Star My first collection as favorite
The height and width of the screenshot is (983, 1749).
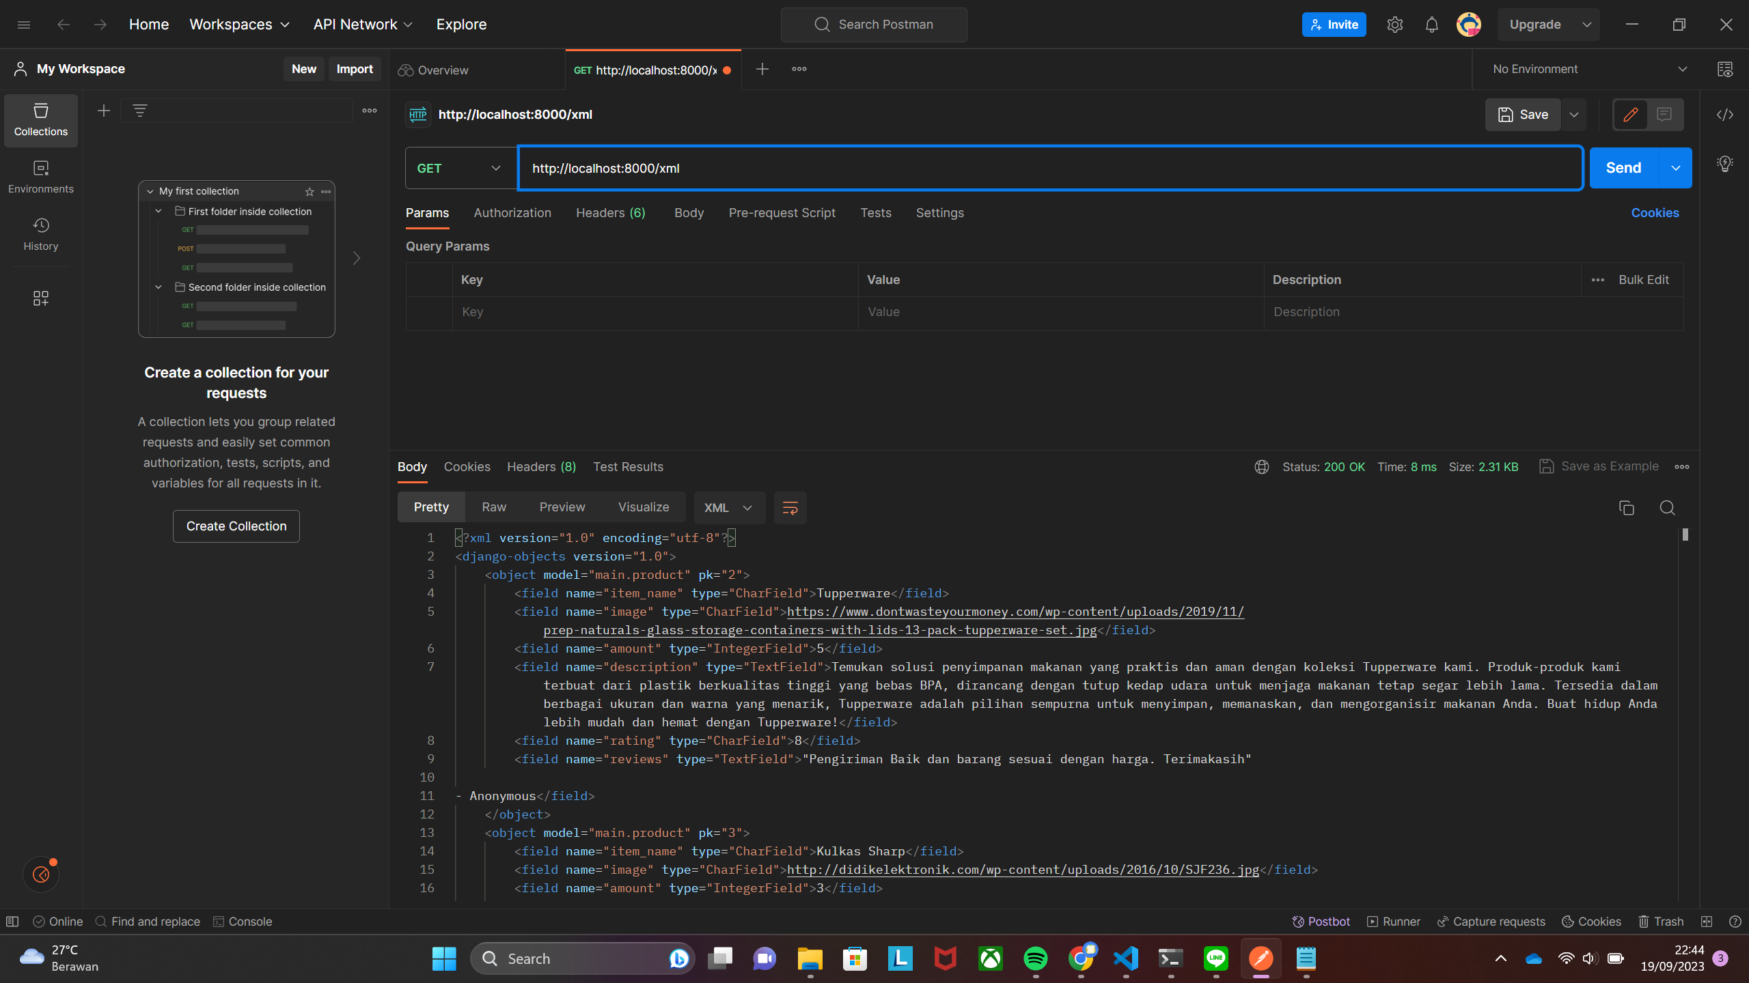coord(309,191)
